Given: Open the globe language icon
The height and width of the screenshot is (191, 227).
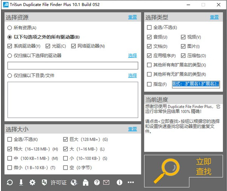Looking at the screenshot, I should 74,182.
